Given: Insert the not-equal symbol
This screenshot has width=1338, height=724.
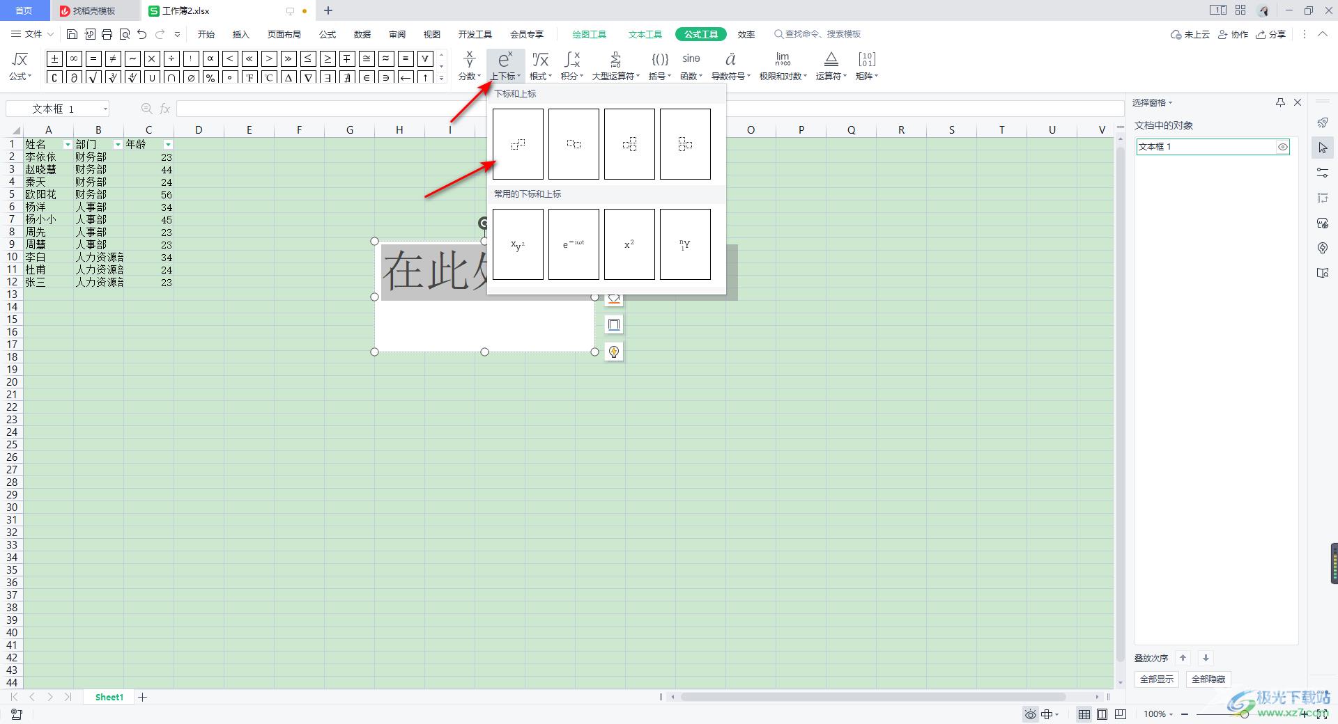Looking at the screenshot, I should (113, 58).
